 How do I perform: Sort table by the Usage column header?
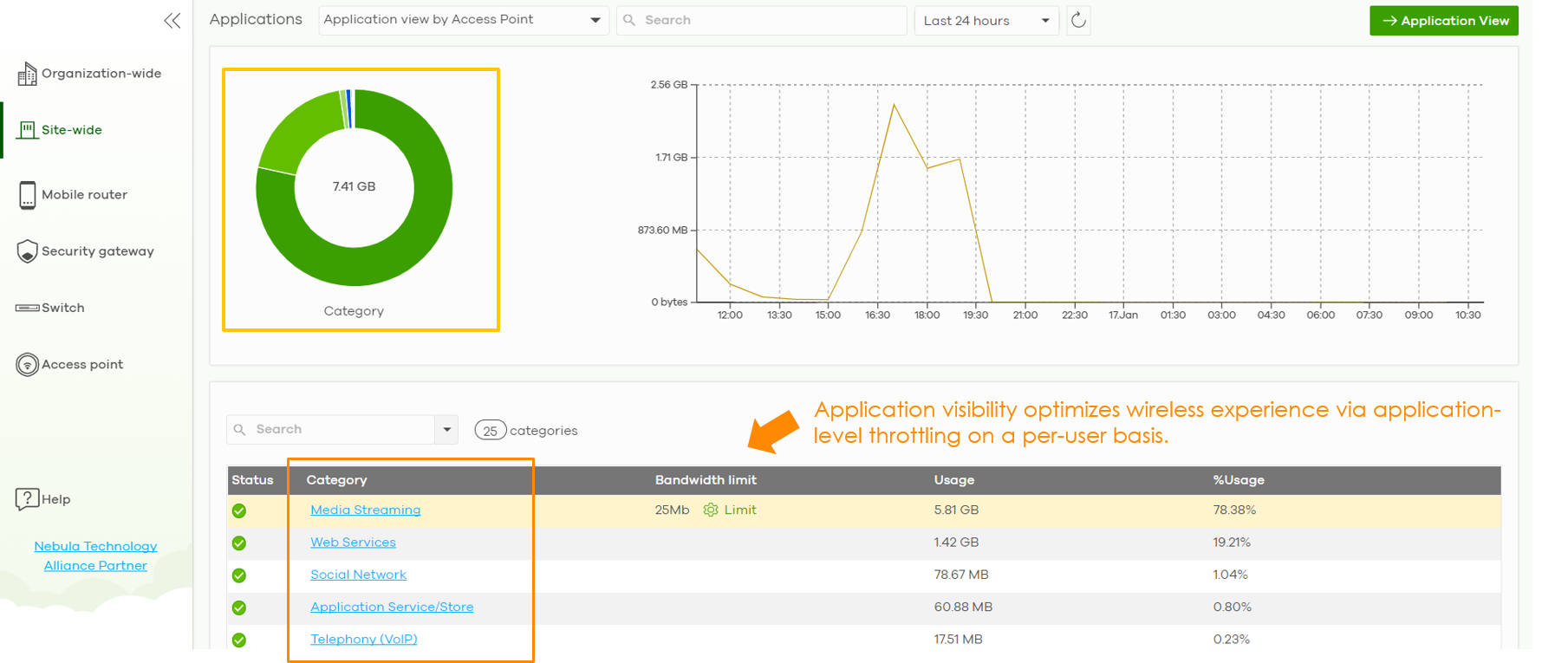point(953,480)
